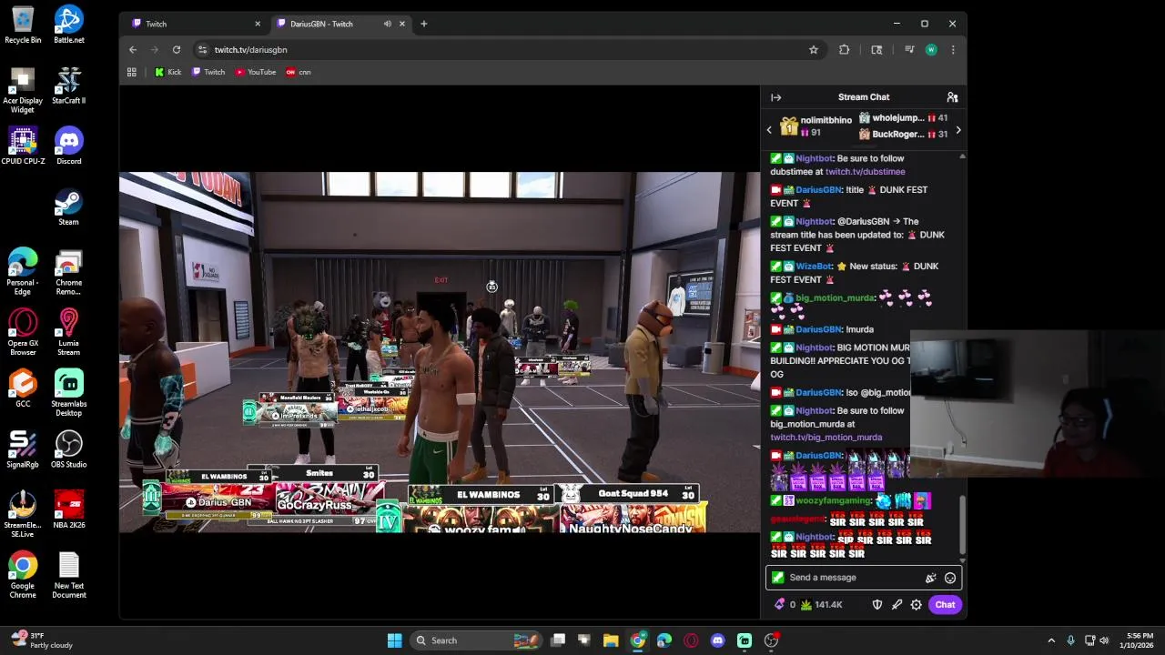Open chat settings gear
1165x655 pixels.
pos(917,605)
